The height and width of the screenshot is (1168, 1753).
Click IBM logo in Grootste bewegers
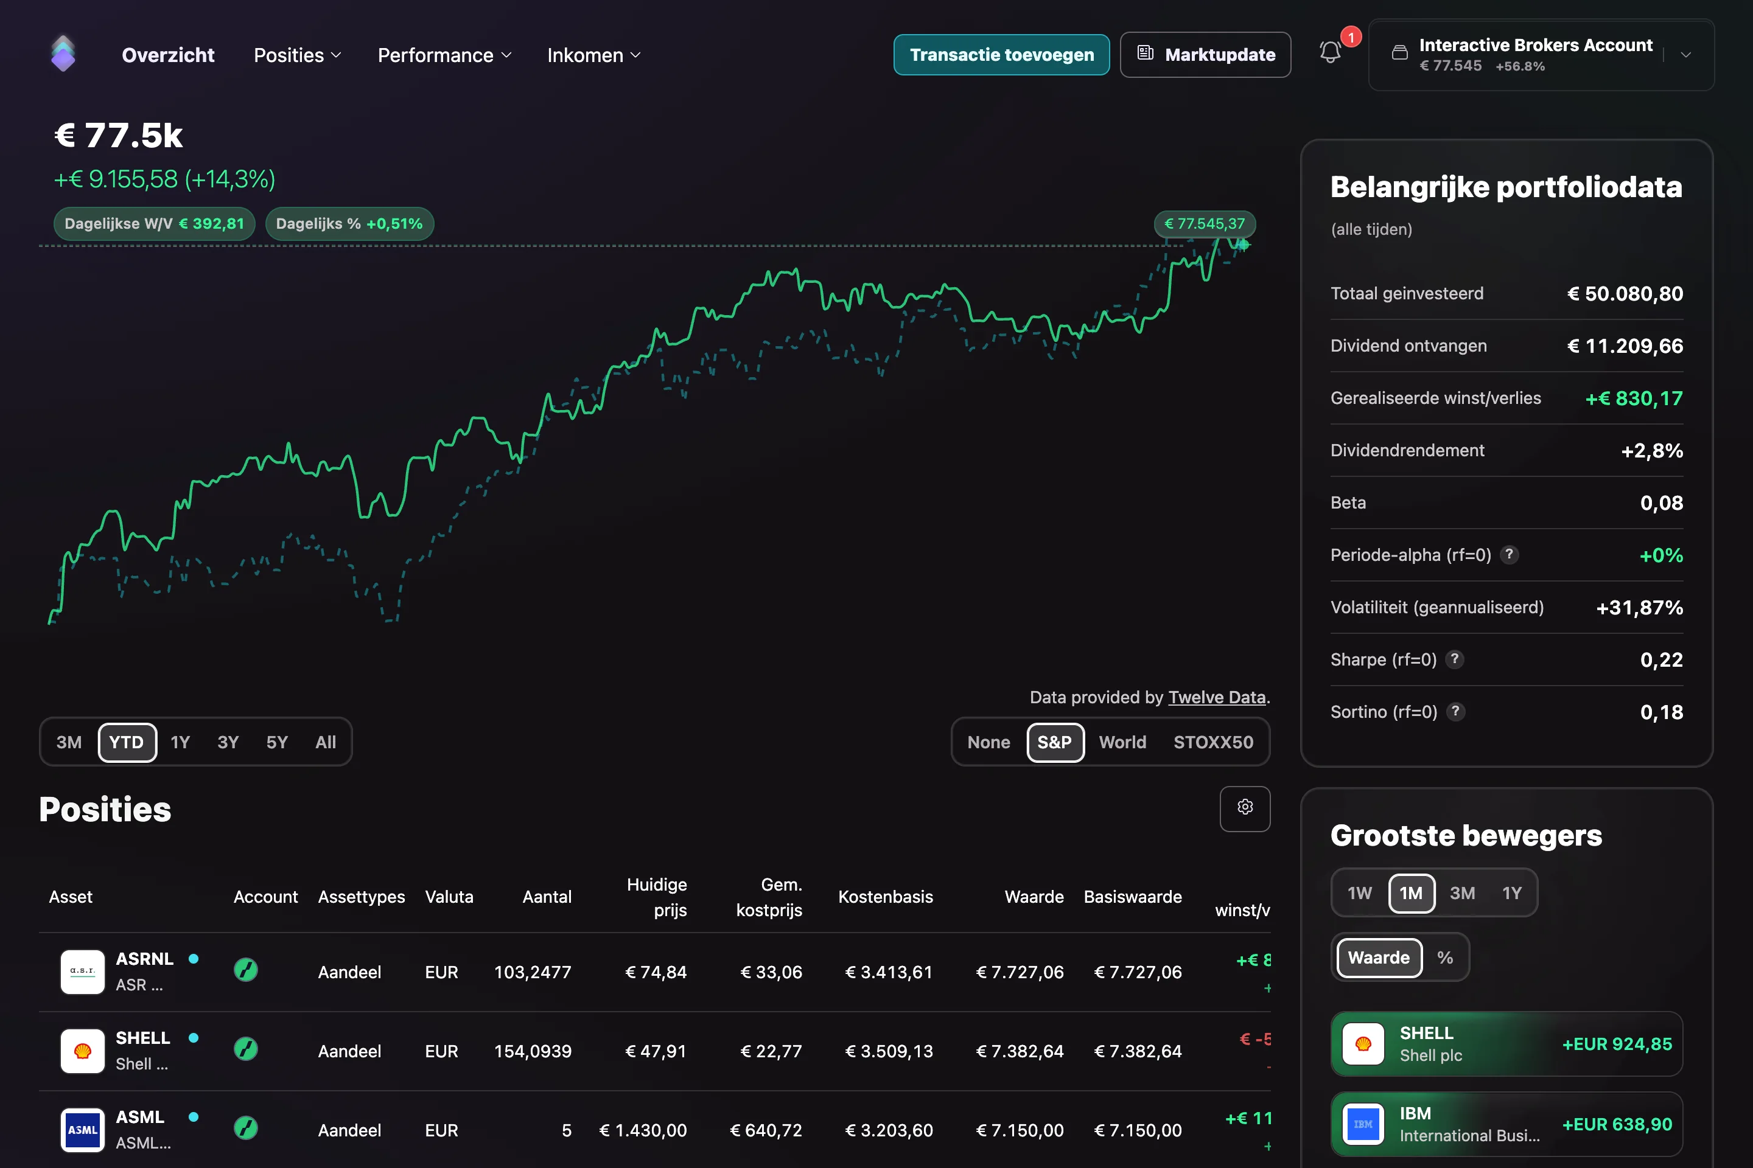coord(1363,1124)
